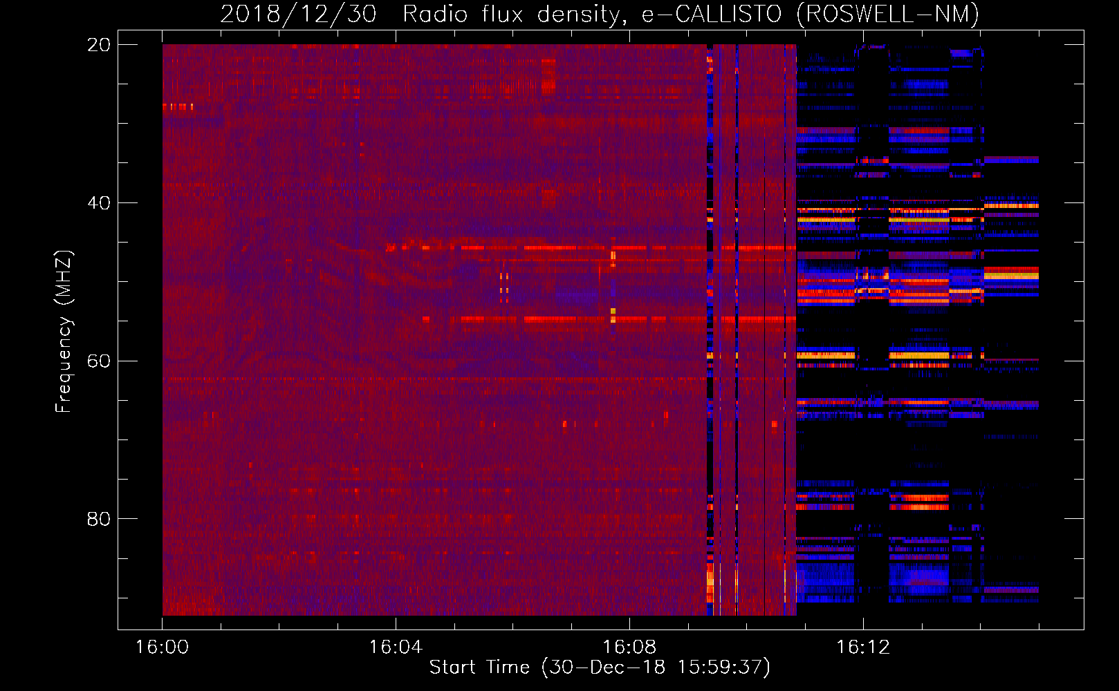Click the 16:08 time tick label

[629, 647]
